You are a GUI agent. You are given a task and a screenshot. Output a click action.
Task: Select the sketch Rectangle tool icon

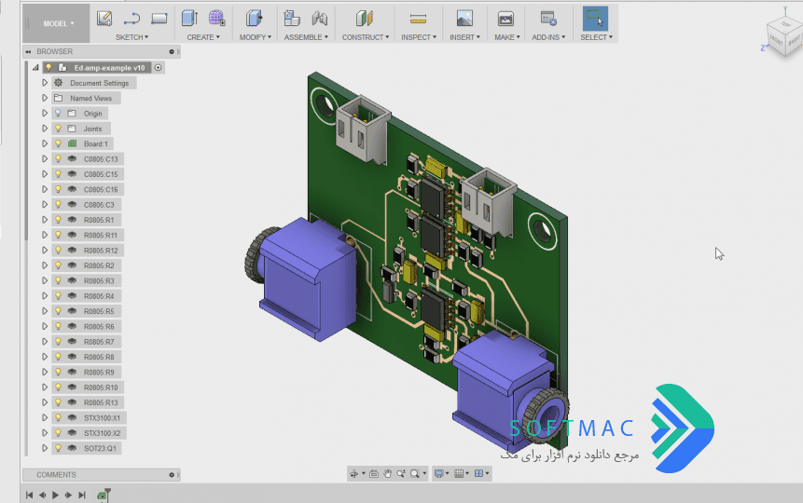pos(159,19)
